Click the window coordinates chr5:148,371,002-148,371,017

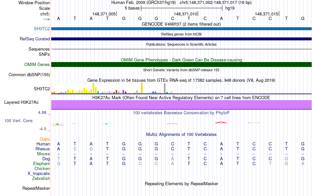click(x=208, y=3)
